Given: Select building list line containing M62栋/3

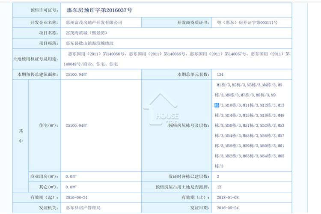Looking at the screenshot, I should tap(250, 156).
